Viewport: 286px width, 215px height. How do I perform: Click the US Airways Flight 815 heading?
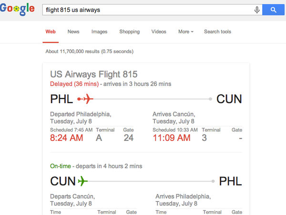pyautogui.click(x=94, y=74)
